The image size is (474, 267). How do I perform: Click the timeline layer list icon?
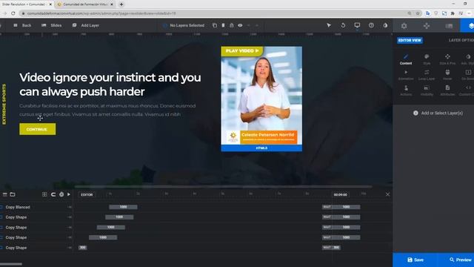pyautogui.click(x=5, y=194)
